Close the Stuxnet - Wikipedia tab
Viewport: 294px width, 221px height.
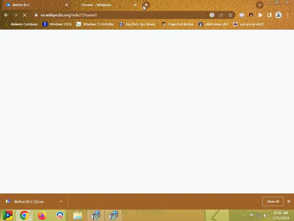(x=135, y=5)
